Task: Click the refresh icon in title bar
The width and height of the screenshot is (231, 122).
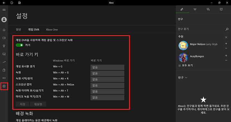Action: 12,3
